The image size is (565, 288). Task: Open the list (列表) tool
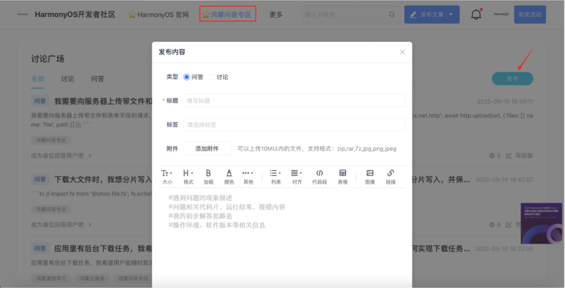(276, 177)
